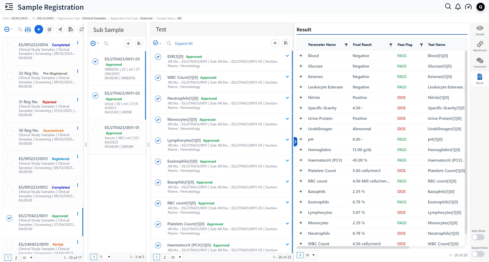Open Comments in right sidebar

tap(480, 63)
